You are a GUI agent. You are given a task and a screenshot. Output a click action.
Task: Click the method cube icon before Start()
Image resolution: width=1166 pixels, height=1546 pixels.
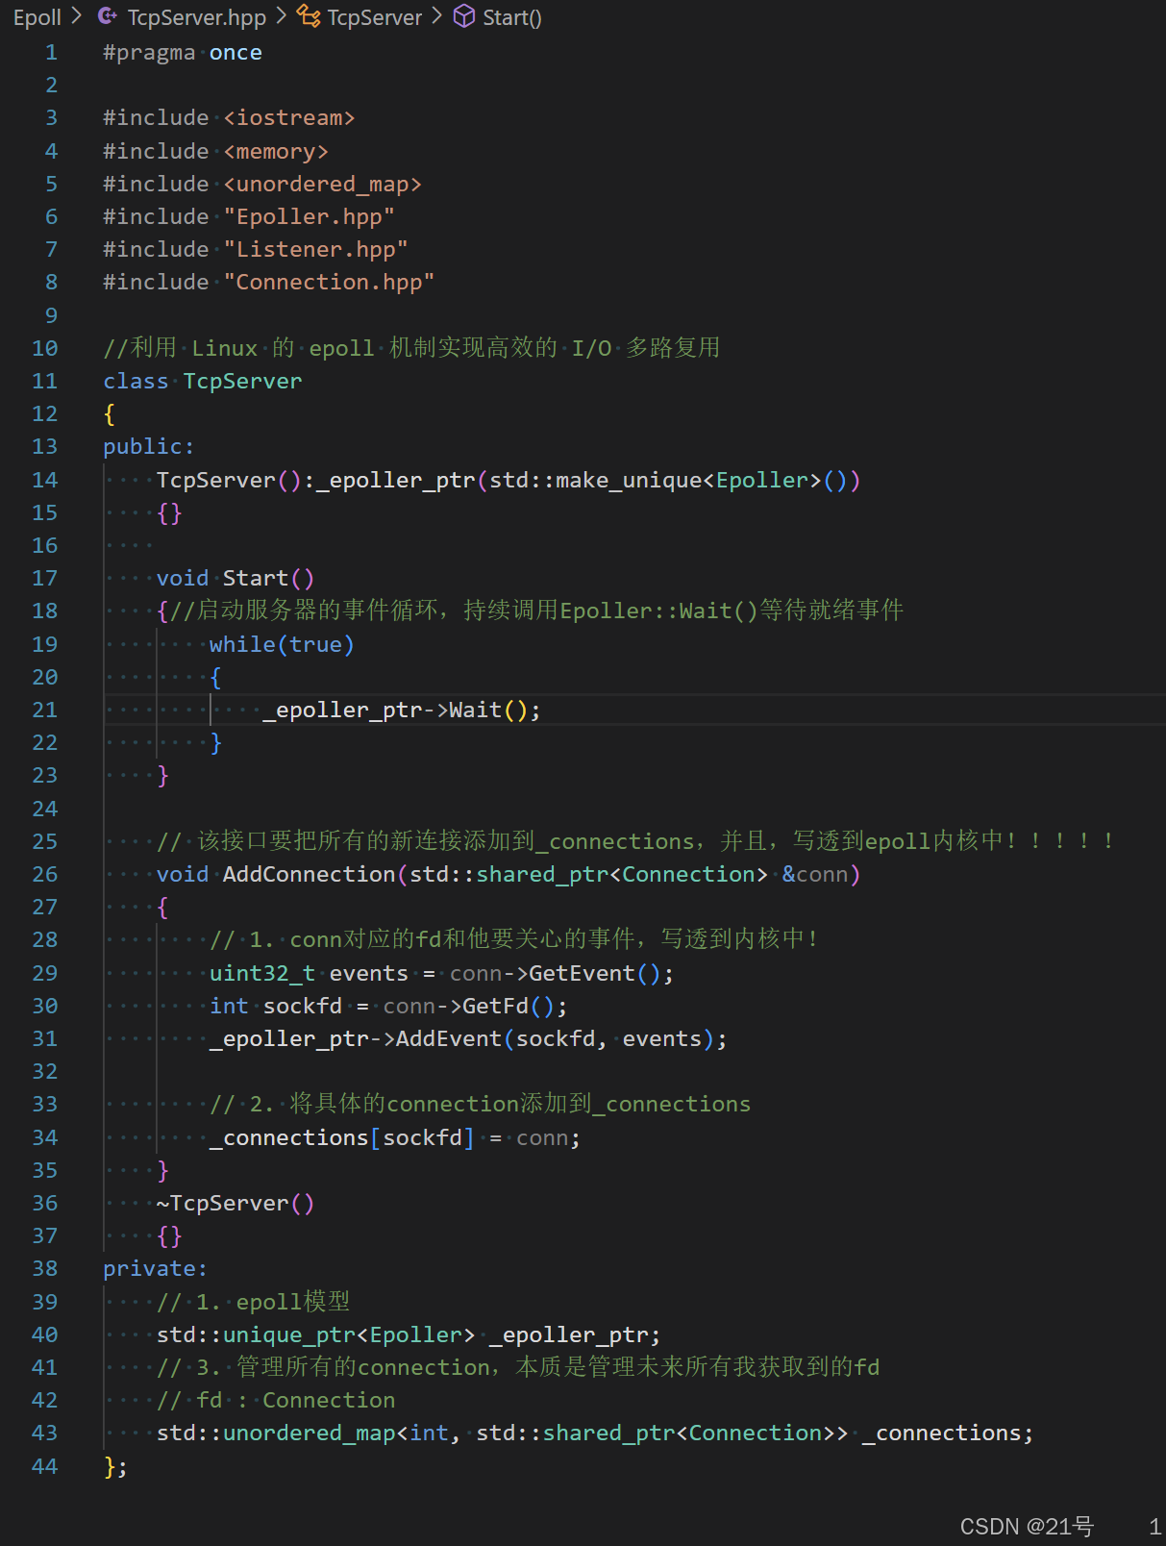pyautogui.click(x=464, y=16)
